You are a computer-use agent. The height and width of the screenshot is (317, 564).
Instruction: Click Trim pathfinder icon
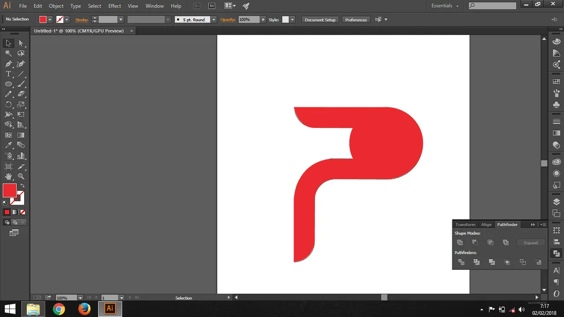point(476,262)
